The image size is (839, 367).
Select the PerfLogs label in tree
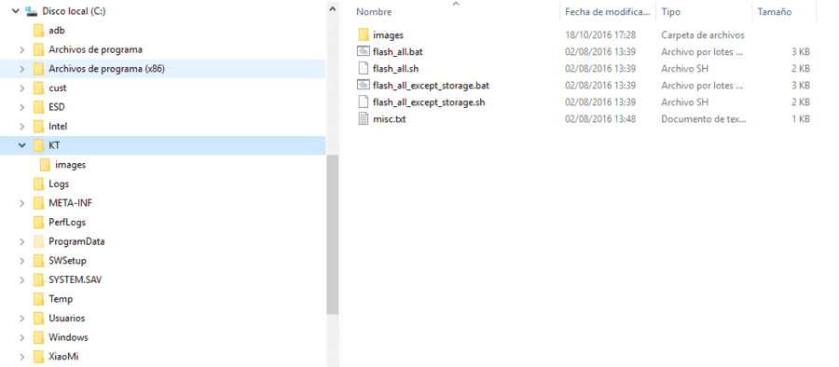coord(67,222)
